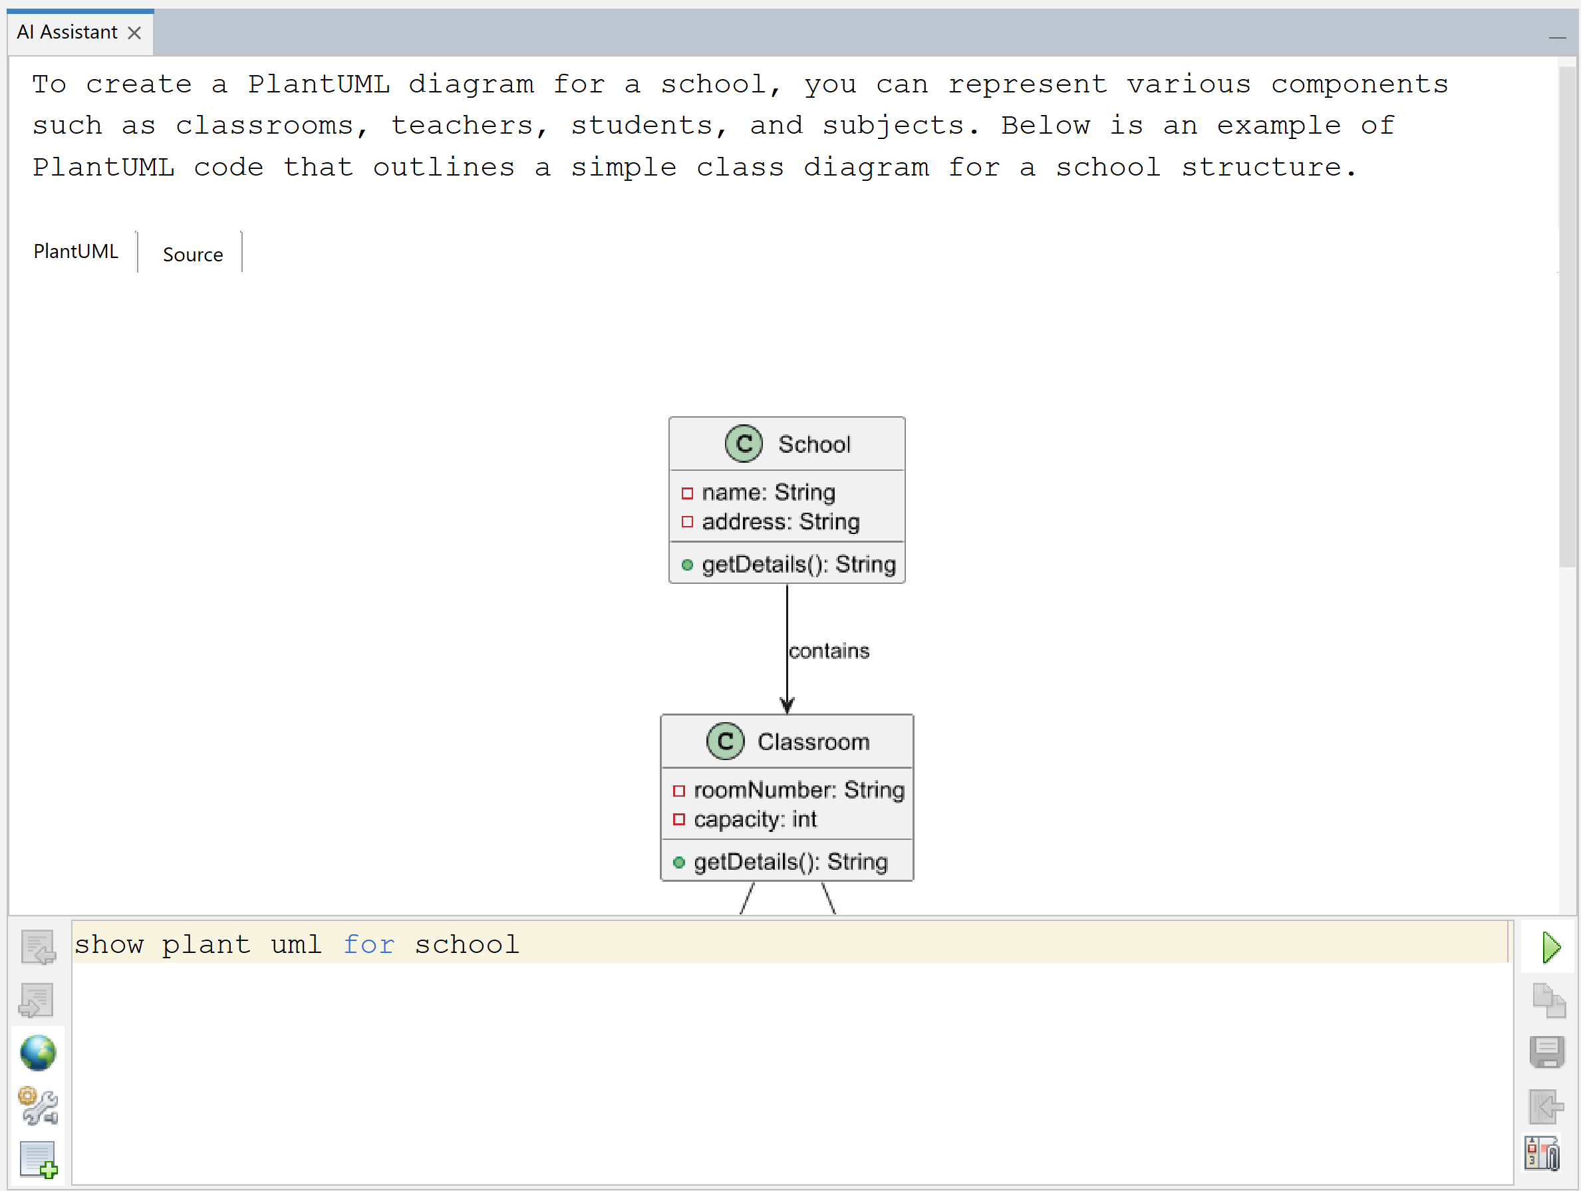Select the PlantUML tab
This screenshot has height=1191, width=1581.
coord(76,251)
